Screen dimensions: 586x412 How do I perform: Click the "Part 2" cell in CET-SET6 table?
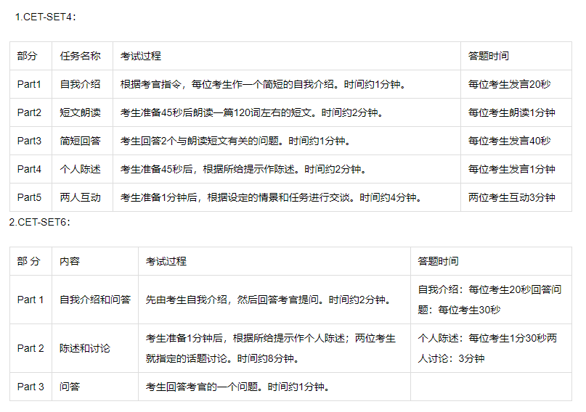click(x=30, y=348)
